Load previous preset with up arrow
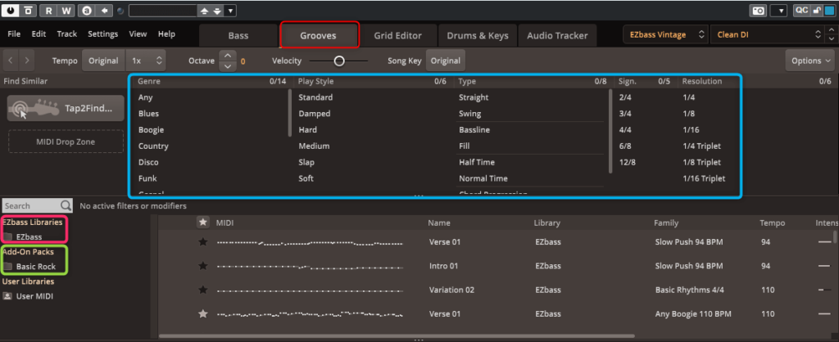Screen dimensions: 839x342 [204, 11]
